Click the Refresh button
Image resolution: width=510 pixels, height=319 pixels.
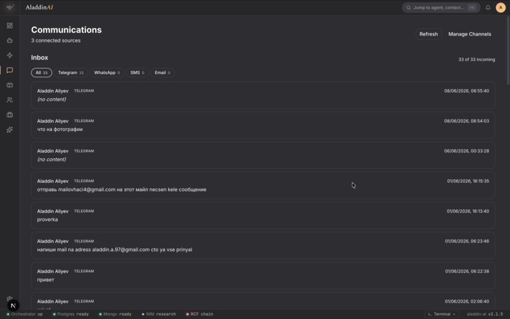click(x=428, y=34)
